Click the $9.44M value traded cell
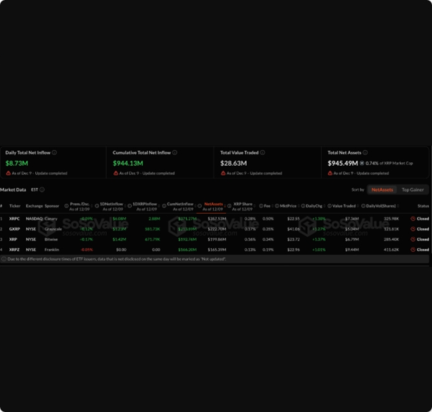The width and height of the screenshot is (432, 412). click(x=352, y=250)
